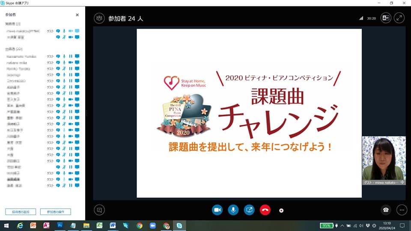
Task: Switch to Photoshop in the taskbar
Action: click(x=60, y=225)
